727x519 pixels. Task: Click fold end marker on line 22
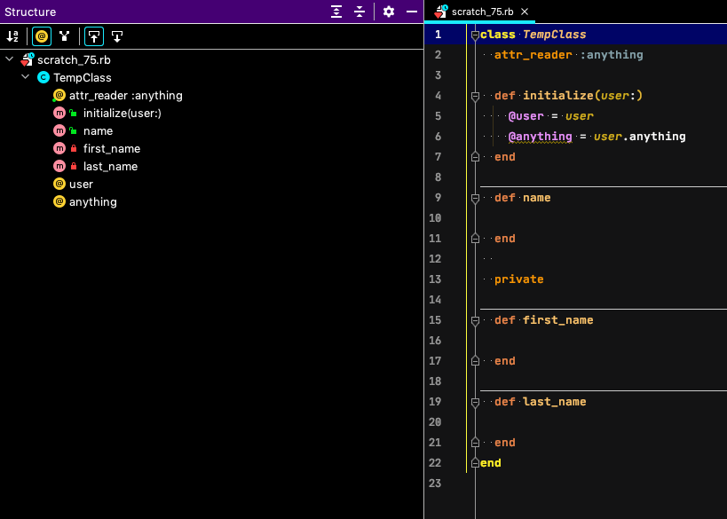pos(475,462)
